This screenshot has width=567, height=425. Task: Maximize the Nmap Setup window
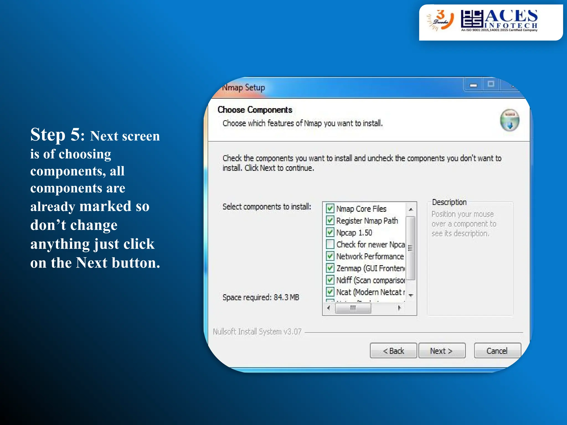pyautogui.click(x=491, y=84)
